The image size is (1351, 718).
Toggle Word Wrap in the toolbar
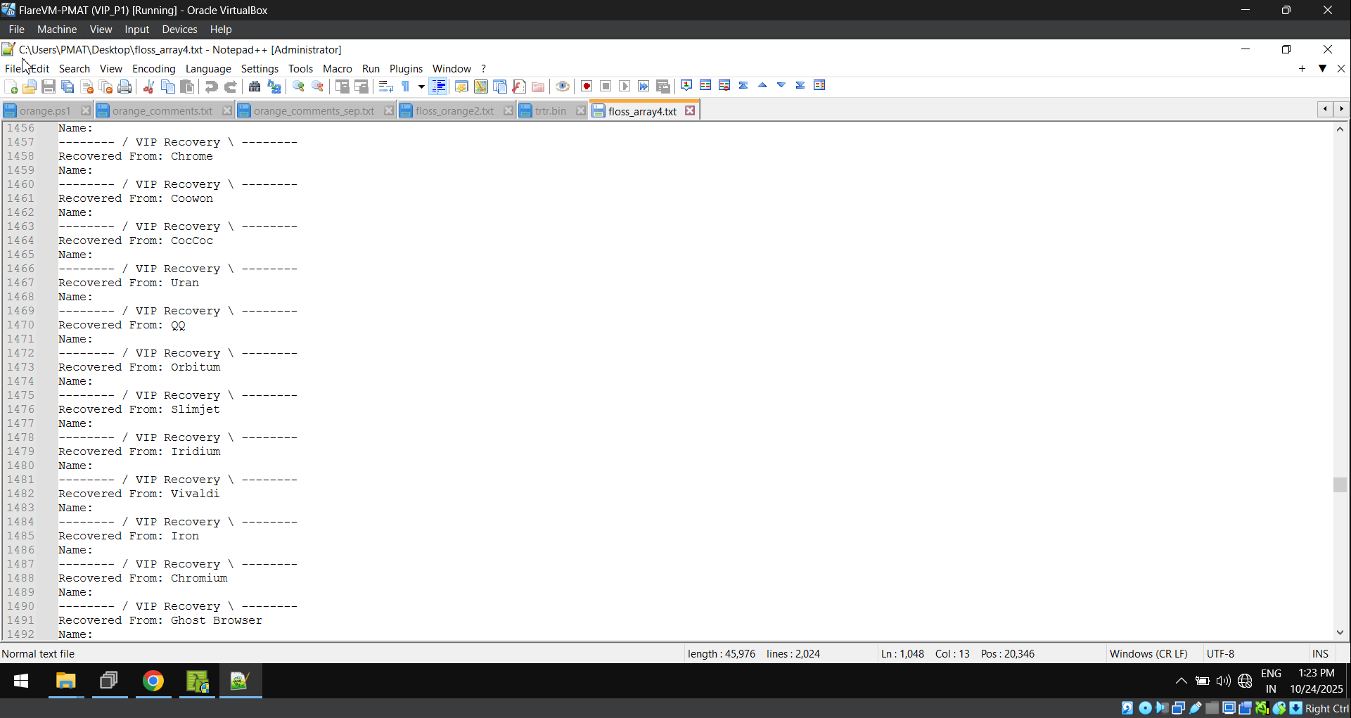385,86
